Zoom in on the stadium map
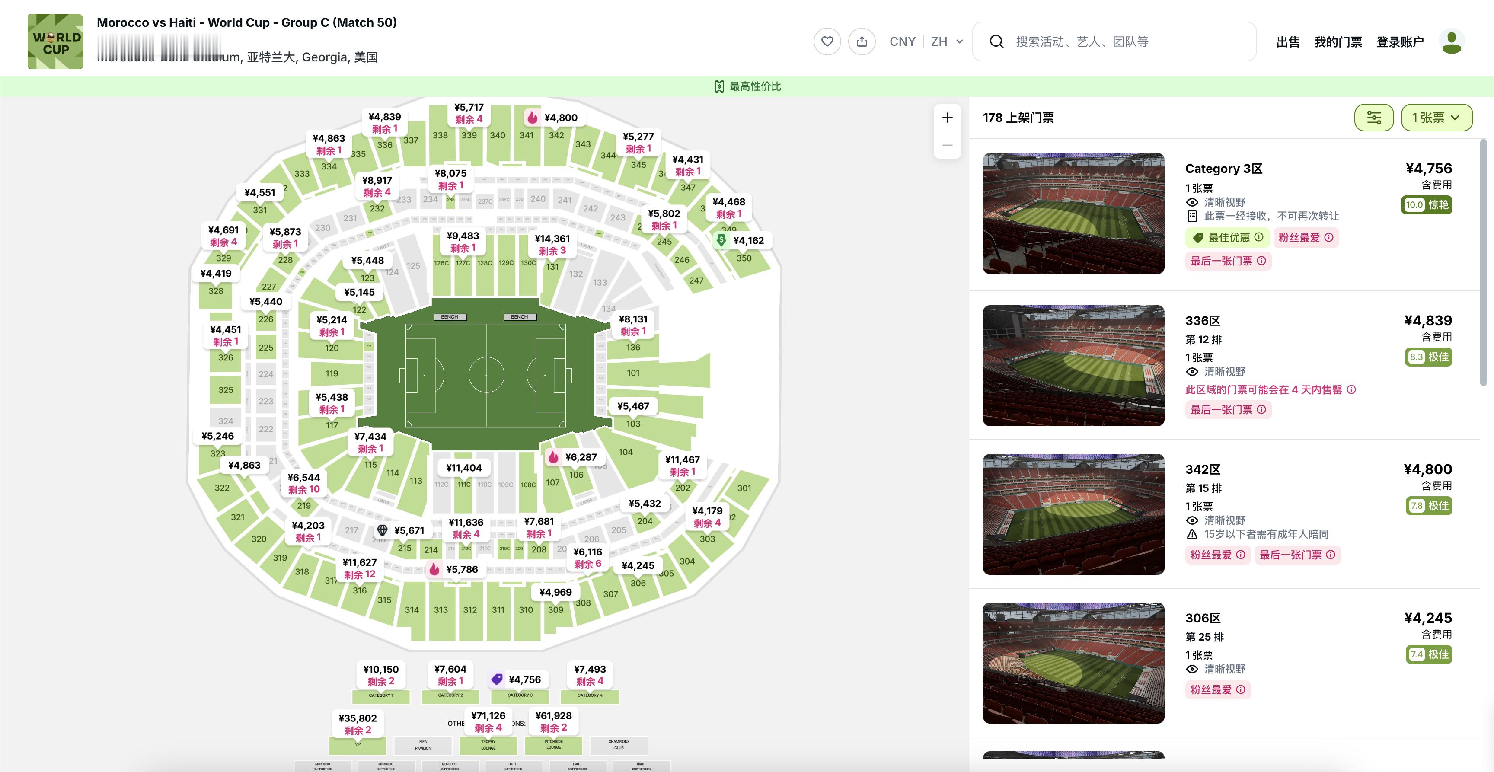The image size is (1494, 772). [947, 118]
